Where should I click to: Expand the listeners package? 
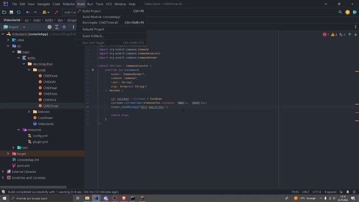29,112
